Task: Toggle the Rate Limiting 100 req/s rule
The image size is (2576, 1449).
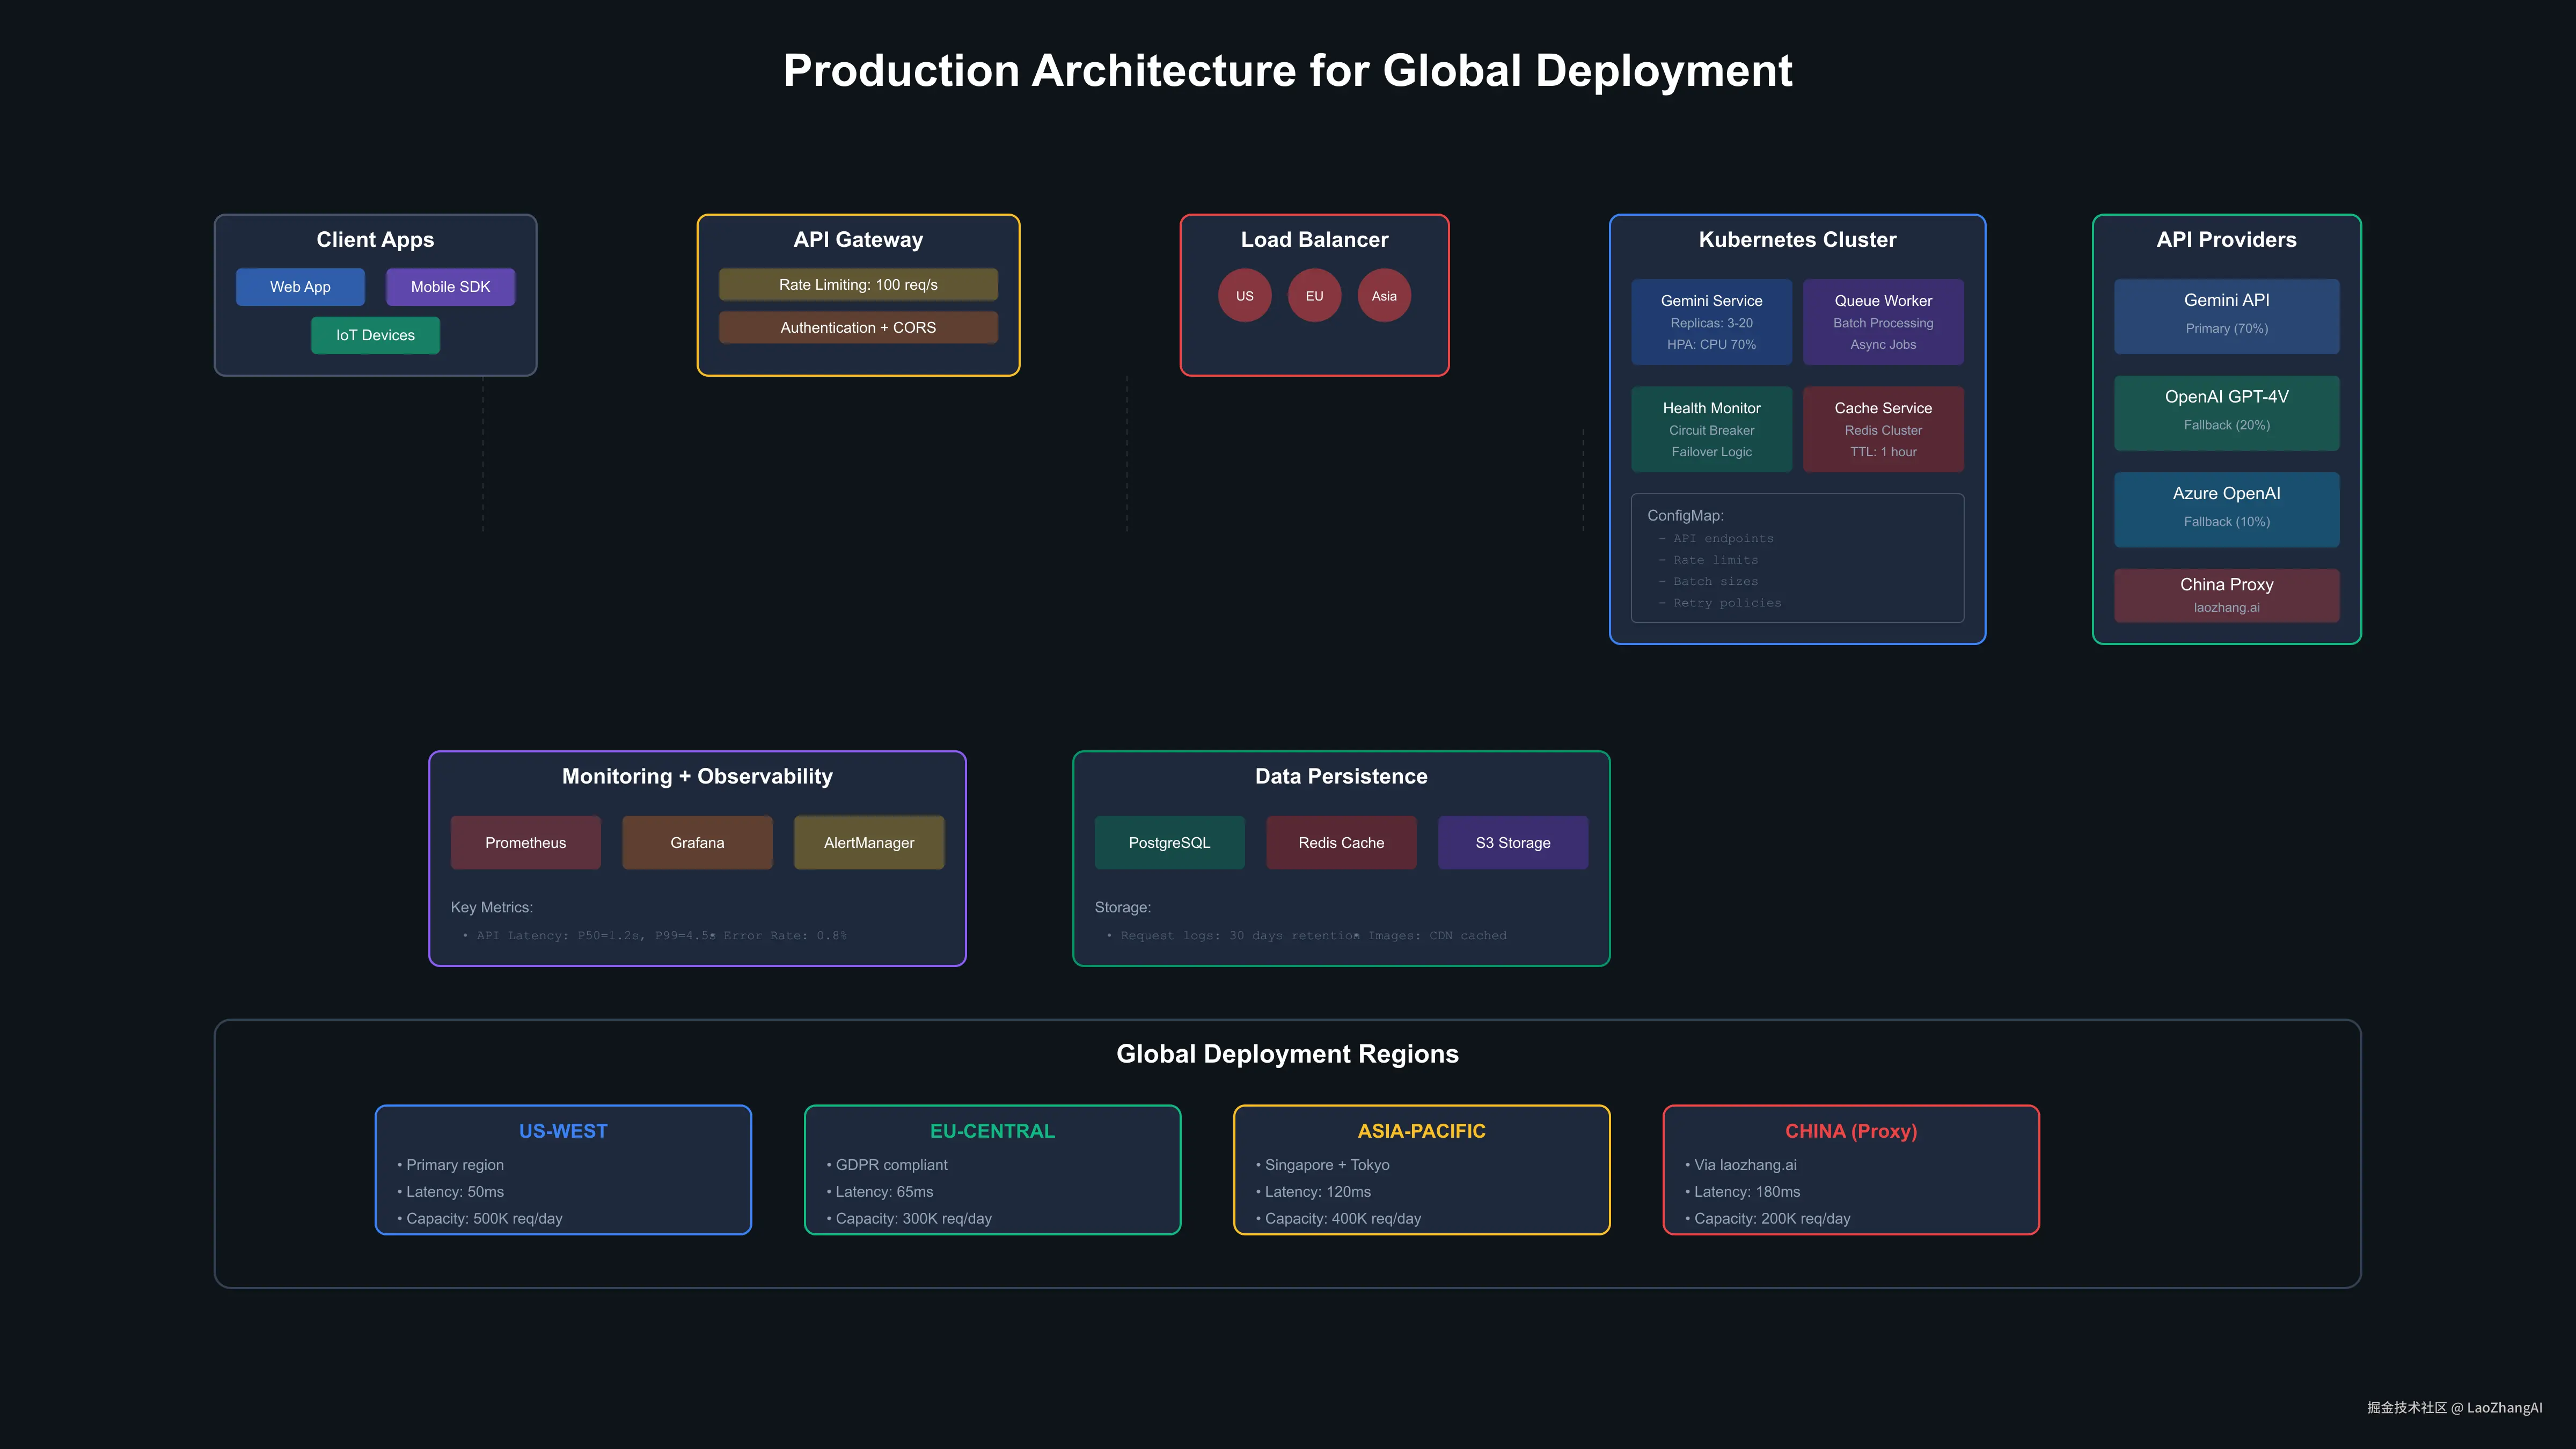Action: (x=858, y=284)
